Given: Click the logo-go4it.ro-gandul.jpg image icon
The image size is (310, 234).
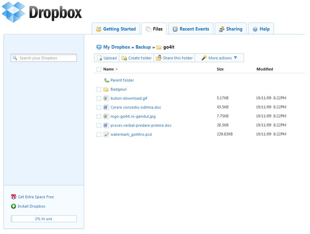Looking at the screenshot, I should pyautogui.click(x=106, y=116).
